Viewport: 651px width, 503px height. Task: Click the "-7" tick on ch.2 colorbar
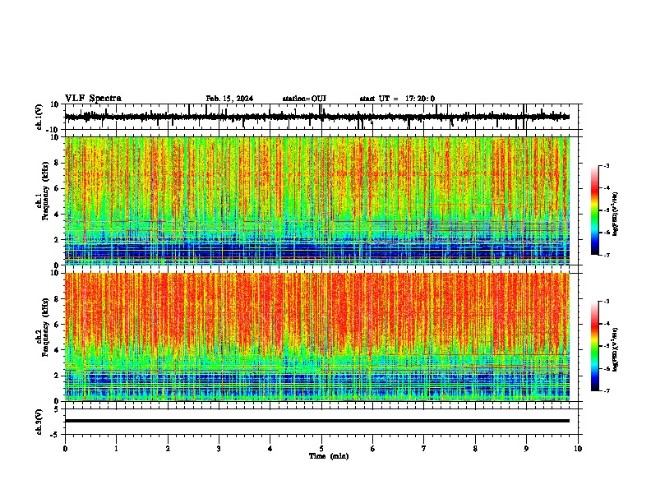coord(606,390)
